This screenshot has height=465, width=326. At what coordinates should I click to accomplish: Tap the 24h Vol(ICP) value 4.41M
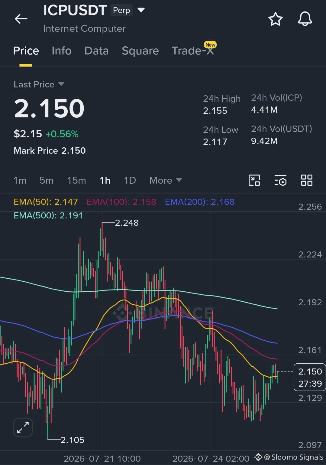click(x=264, y=110)
